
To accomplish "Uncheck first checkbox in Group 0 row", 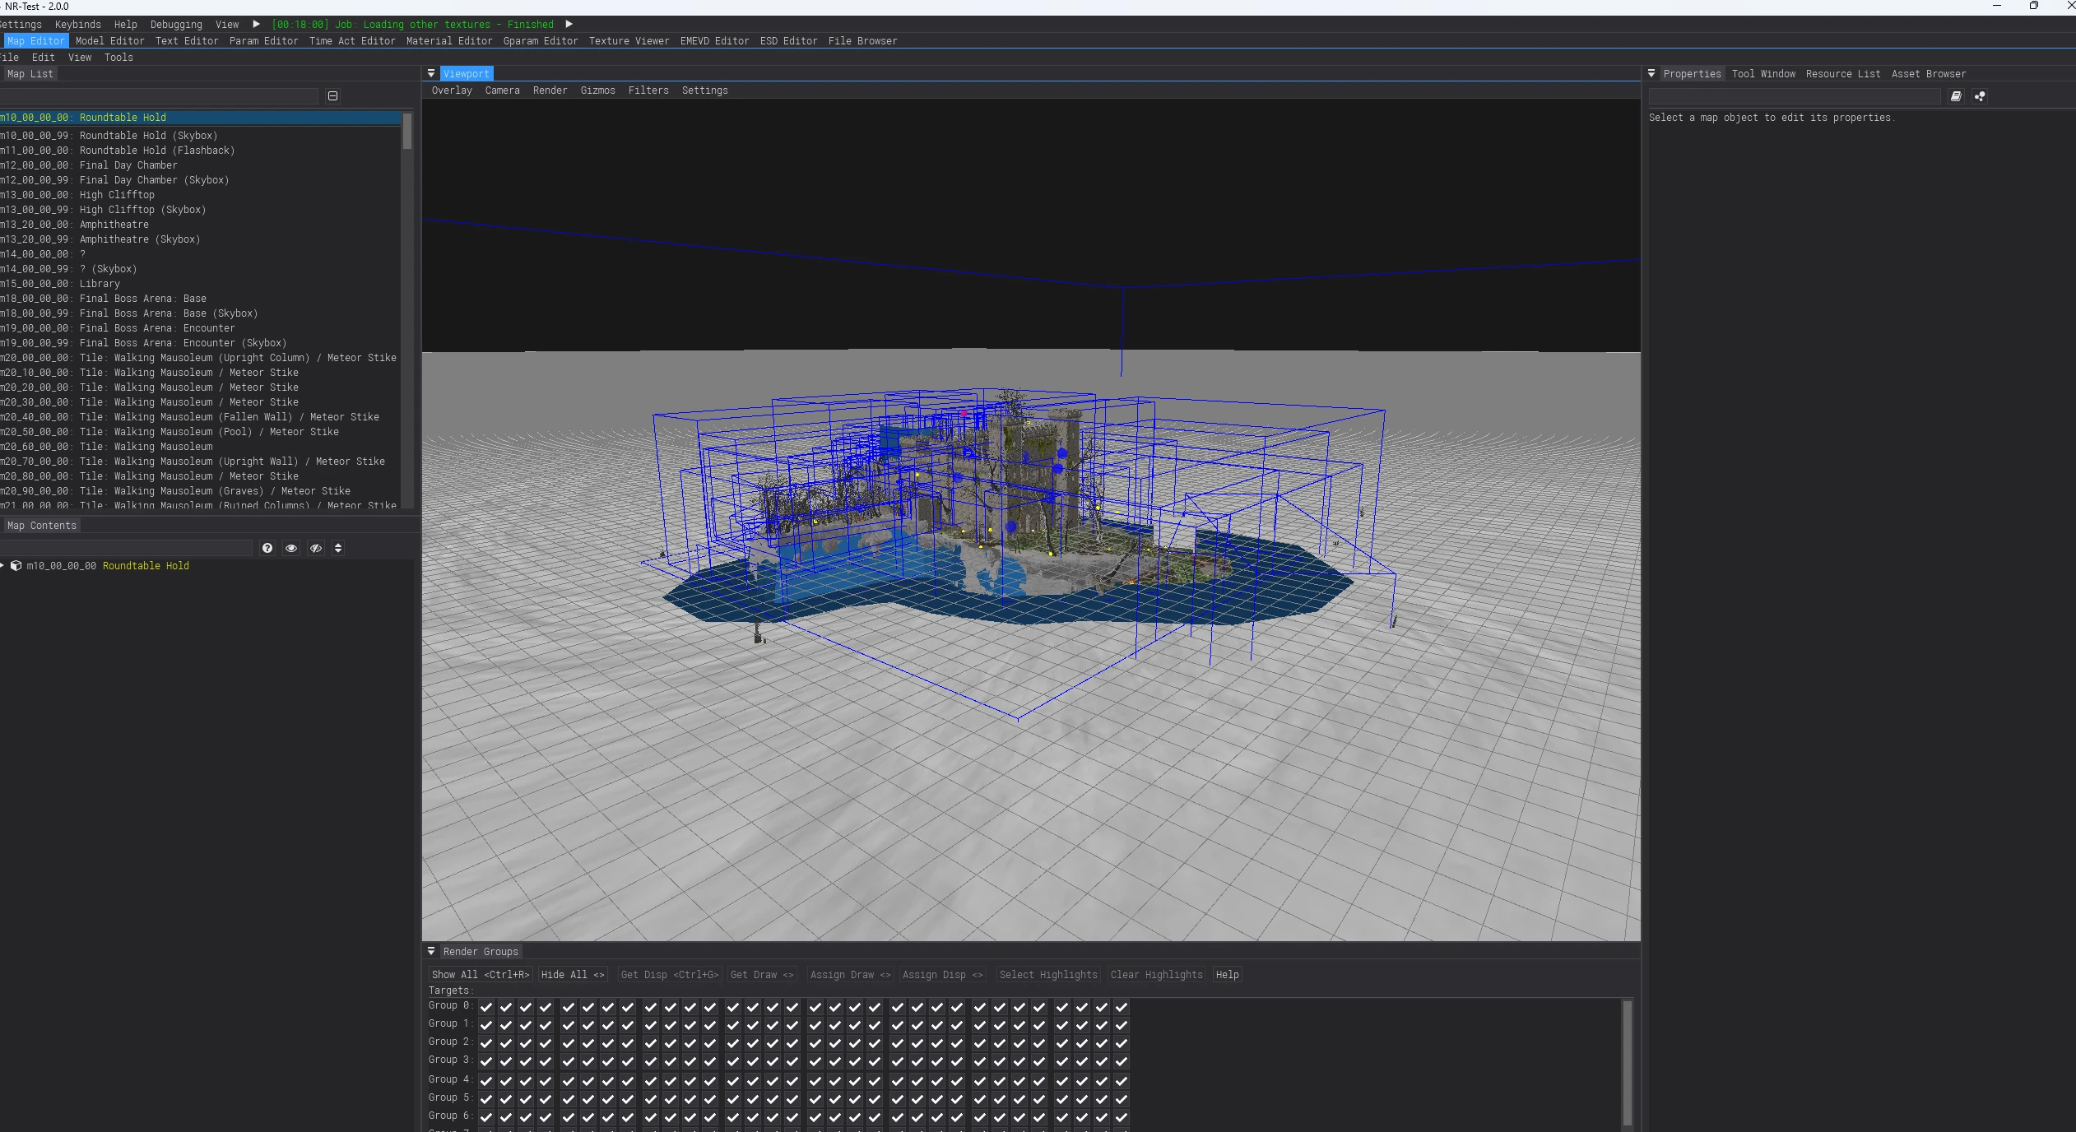I will pos(486,1006).
